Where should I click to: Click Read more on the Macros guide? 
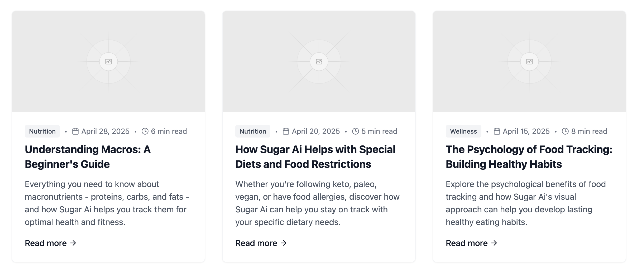click(46, 243)
